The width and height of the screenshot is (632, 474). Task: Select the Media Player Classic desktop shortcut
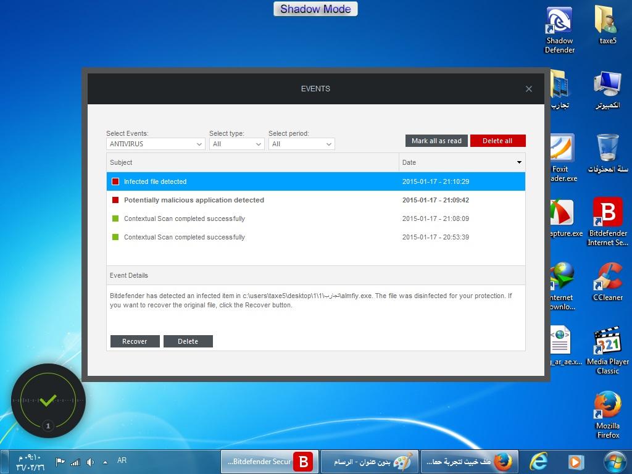pyautogui.click(x=608, y=351)
